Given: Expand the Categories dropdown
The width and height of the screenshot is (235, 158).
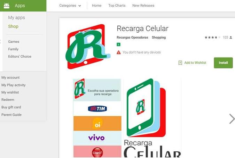Looking at the screenshot, I should (x=70, y=6).
